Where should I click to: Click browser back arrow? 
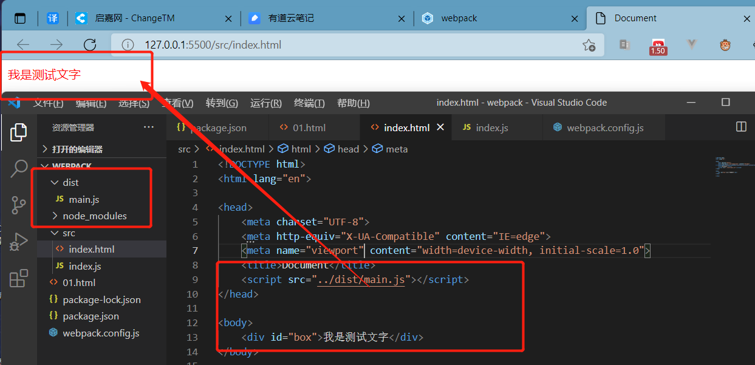pyautogui.click(x=23, y=44)
